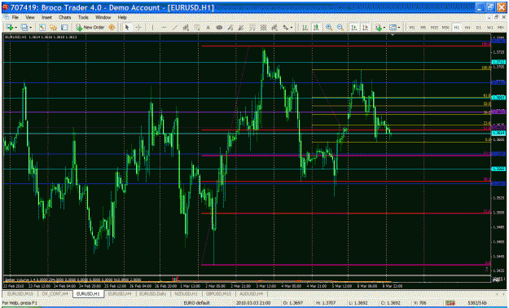Switch to the EURUSD,M15 chart tab

click(20, 293)
